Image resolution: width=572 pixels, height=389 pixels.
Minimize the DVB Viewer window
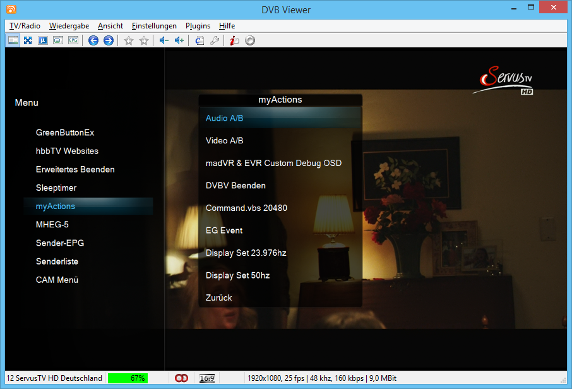[x=514, y=8]
